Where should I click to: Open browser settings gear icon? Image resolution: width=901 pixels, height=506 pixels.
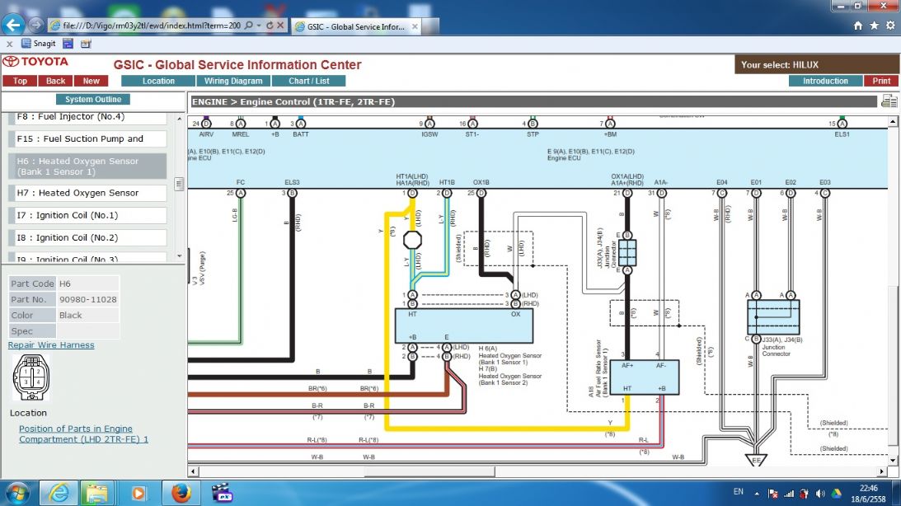(x=889, y=26)
